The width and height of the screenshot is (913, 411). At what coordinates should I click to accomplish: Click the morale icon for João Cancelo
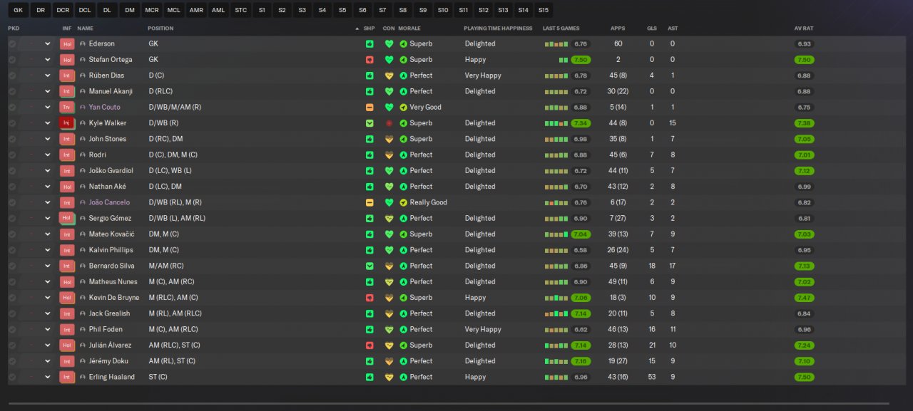(x=403, y=202)
